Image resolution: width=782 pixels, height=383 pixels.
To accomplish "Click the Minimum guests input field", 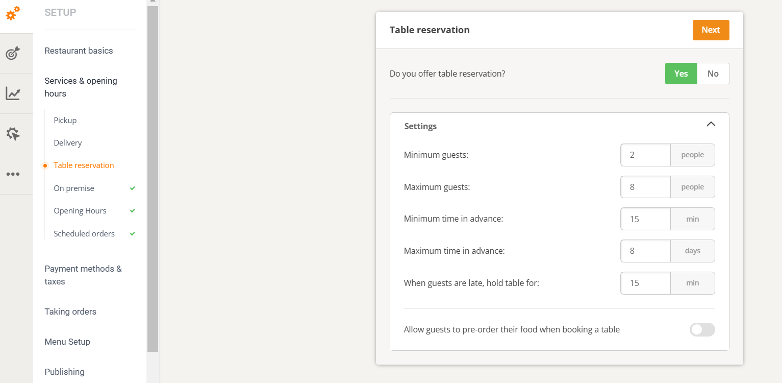I will click(x=645, y=155).
